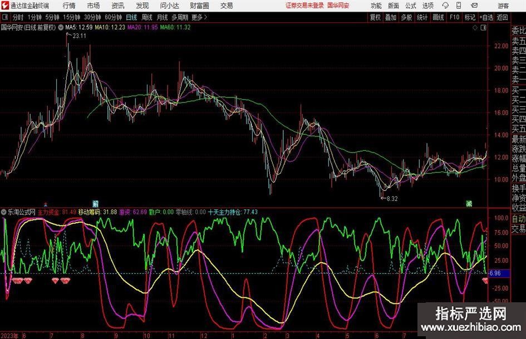Click the 复权 toolbar button

[375, 17]
